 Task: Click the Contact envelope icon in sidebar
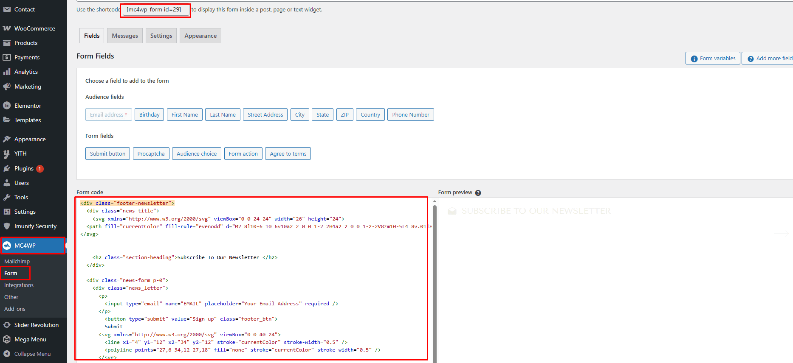[7, 9]
